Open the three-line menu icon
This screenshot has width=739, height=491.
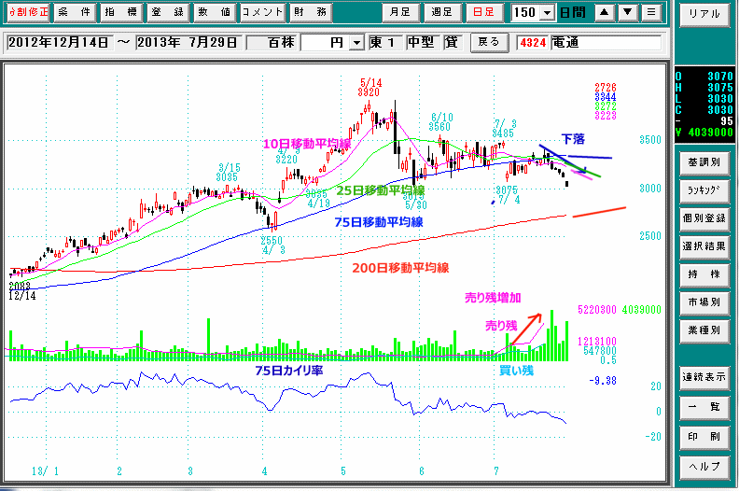coord(651,12)
